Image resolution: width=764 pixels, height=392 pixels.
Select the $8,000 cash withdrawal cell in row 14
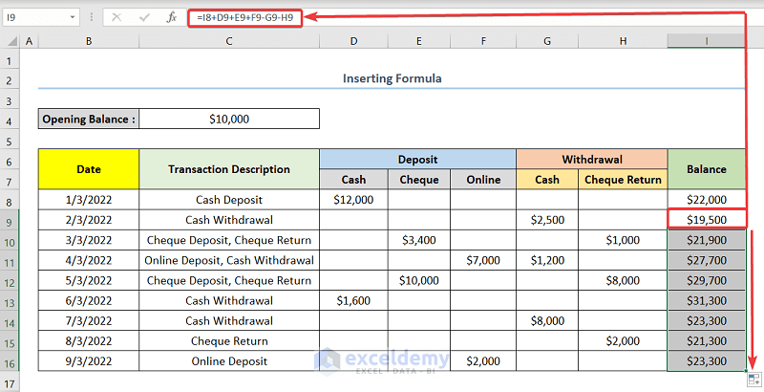pos(547,321)
